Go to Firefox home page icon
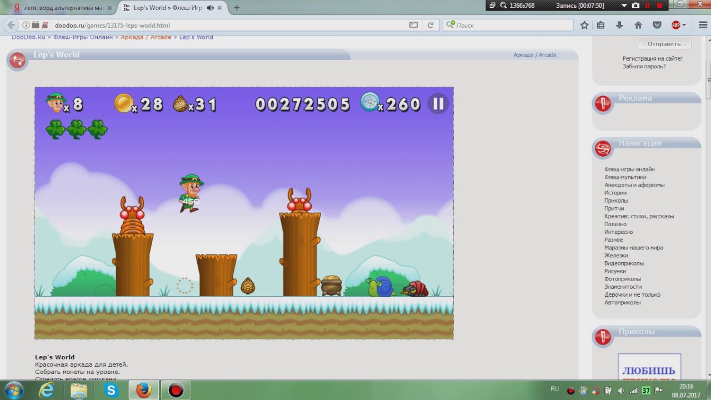The image size is (711, 400). click(638, 25)
